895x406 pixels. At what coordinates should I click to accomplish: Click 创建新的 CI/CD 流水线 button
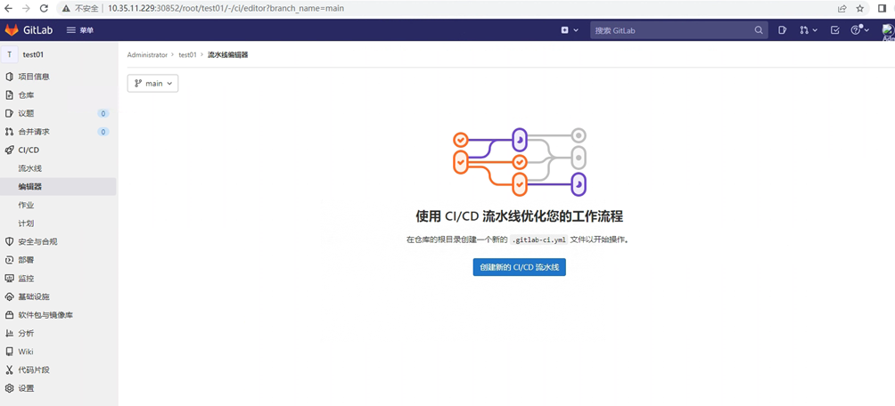(519, 267)
